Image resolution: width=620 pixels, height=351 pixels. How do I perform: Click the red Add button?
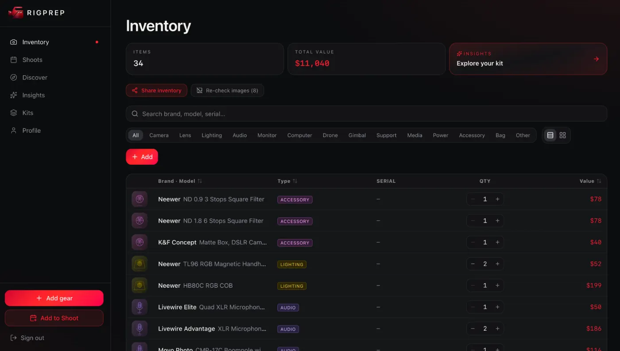coord(142,157)
